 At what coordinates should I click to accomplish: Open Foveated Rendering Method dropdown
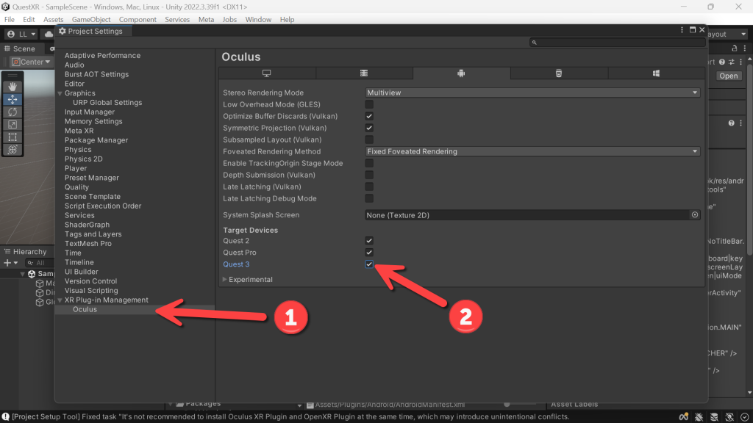pyautogui.click(x=532, y=151)
